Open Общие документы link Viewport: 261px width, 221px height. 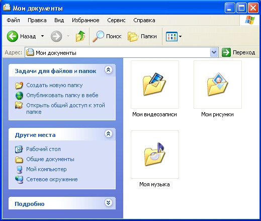pyautogui.click(x=50, y=159)
